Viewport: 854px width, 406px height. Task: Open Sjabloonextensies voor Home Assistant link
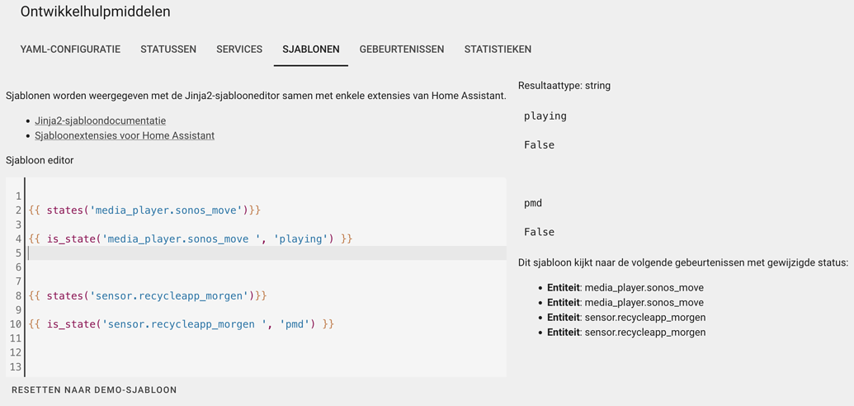point(125,135)
